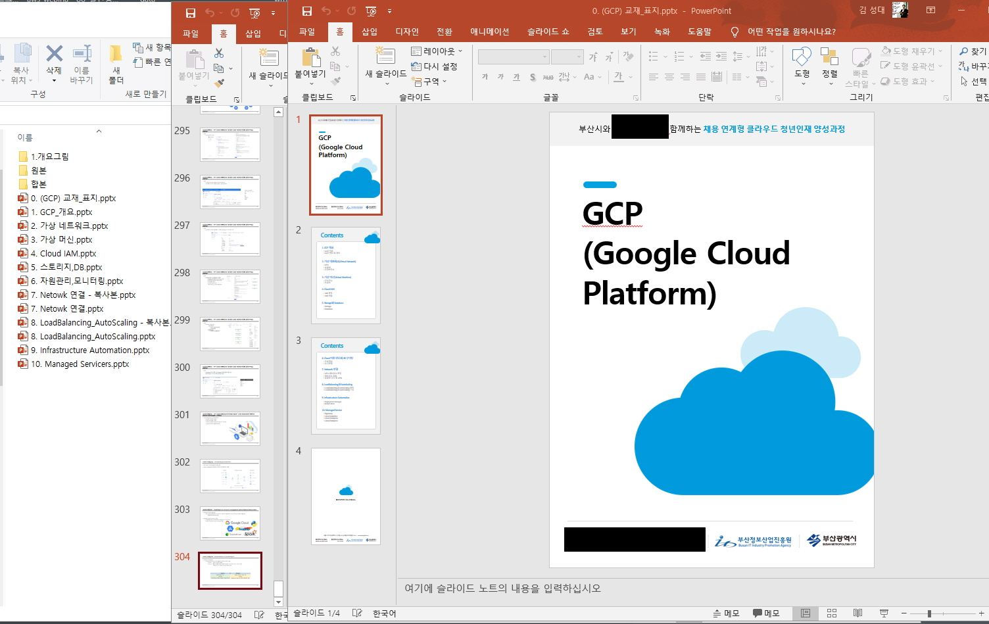Click the 한국어 language button in the front PowerPoint status bar
The height and width of the screenshot is (624, 989).
coord(385,613)
